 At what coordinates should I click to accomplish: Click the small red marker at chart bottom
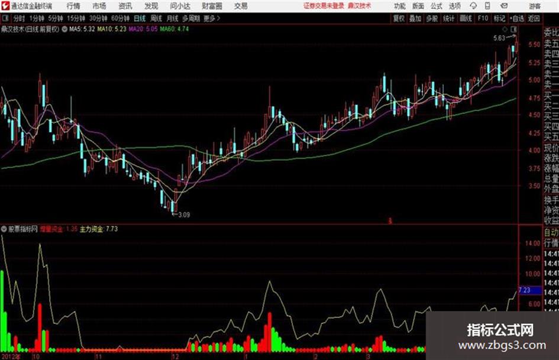tap(390, 221)
